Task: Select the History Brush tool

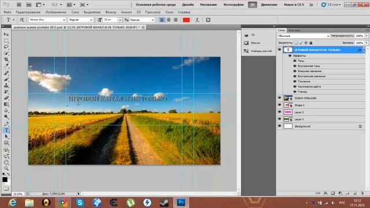Action: [x=6, y=91]
